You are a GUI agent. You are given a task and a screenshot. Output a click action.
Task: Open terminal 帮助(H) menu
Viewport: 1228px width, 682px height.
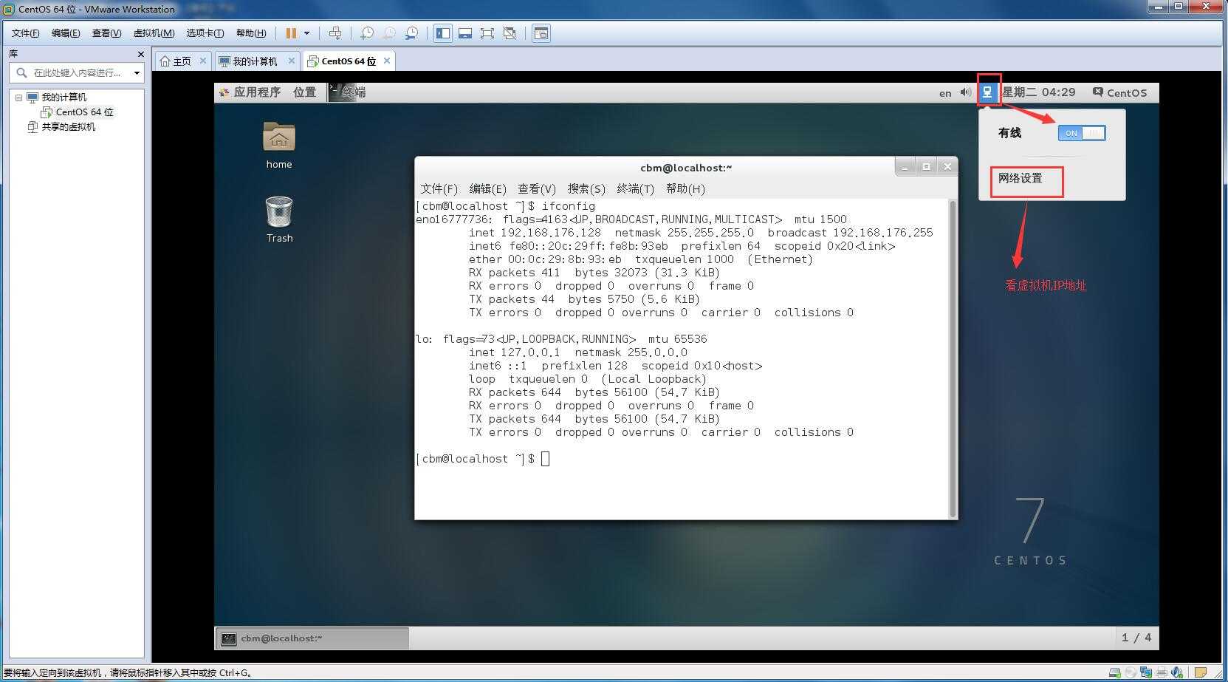click(x=685, y=189)
